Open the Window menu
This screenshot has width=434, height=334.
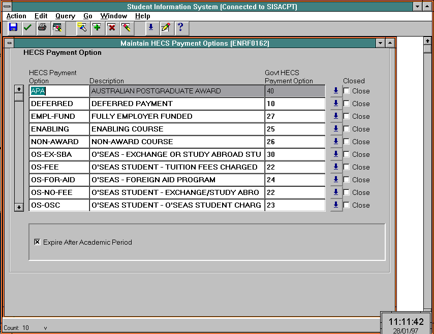[113, 16]
